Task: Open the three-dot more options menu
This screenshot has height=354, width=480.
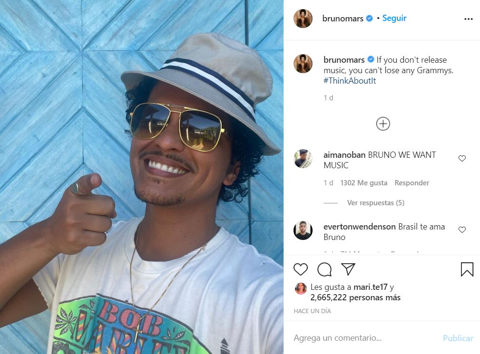Action: pos(469,19)
